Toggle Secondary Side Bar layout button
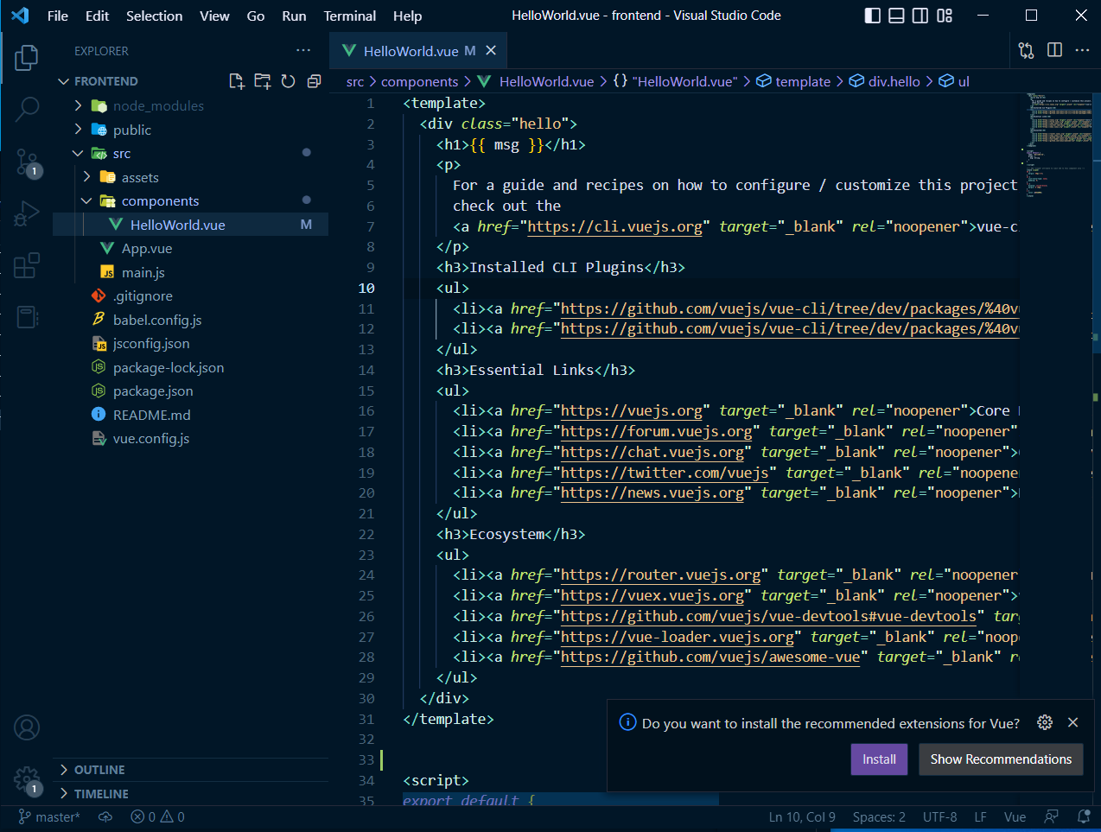 point(920,16)
